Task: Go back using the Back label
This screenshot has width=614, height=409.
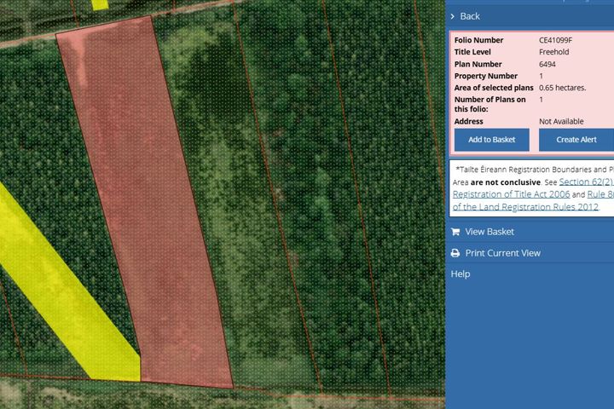Action: coord(470,16)
